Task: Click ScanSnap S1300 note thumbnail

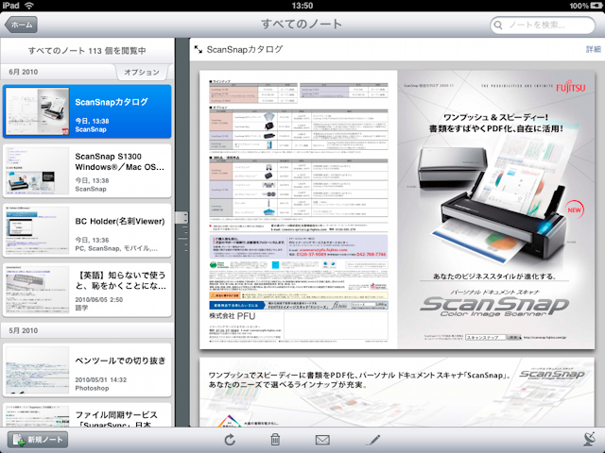Action: point(38,171)
